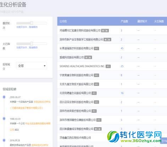The width and height of the screenshot is (167, 147).
Task: Open 四川迈克生物科技股份有限公司 link
Action: tap(76, 102)
